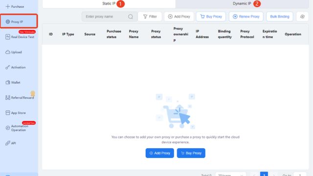Viewport: 313px width, 176px height.
Task: Select the Proxy IP sidebar icon
Action: [x=8, y=22]
